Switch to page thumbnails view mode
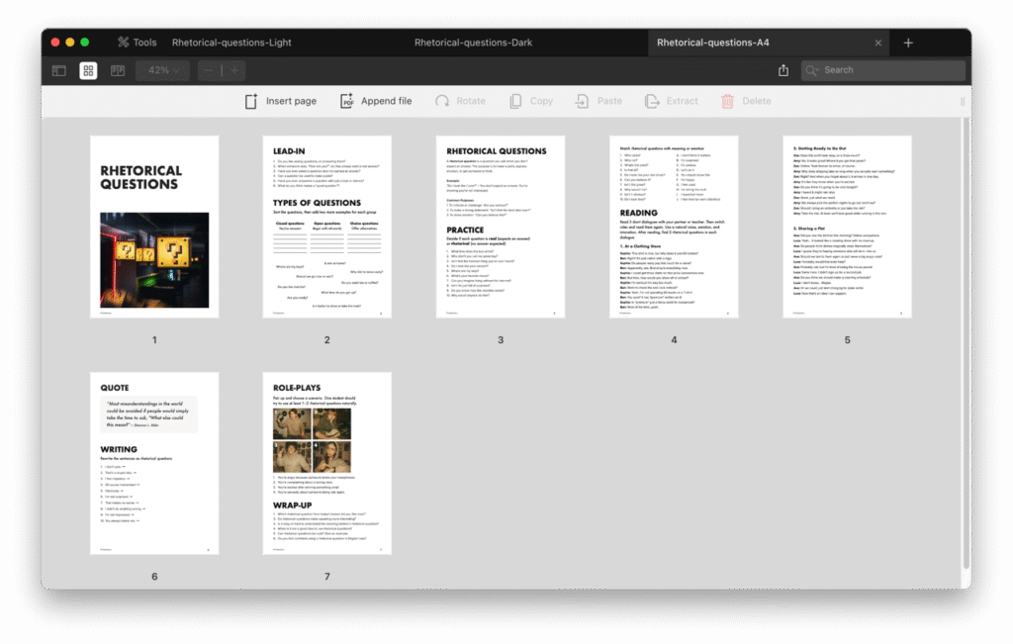The image size is (1013, 644). [89, 70]
